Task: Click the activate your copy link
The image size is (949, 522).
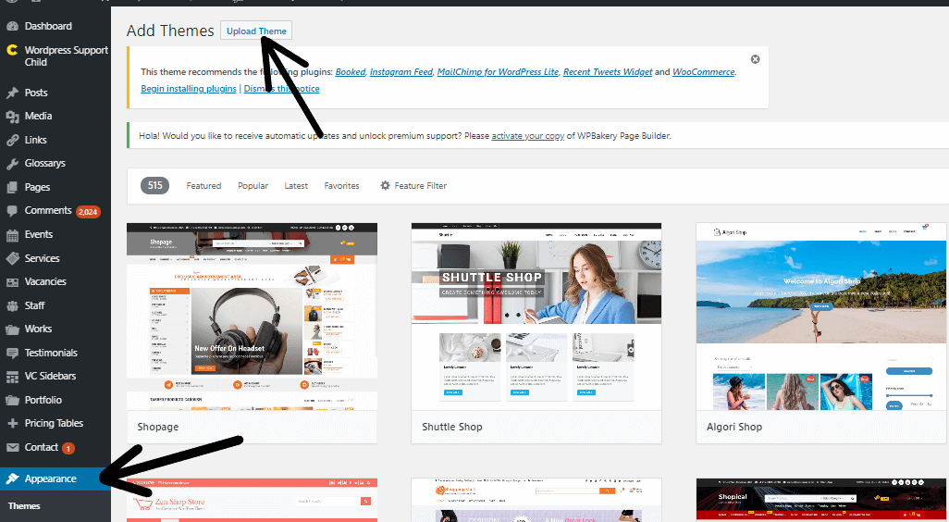Action: (x=528, y=136)
